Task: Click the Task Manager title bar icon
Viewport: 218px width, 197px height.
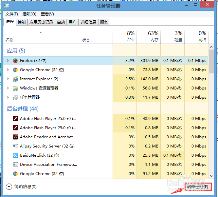Action: [7, 6]
